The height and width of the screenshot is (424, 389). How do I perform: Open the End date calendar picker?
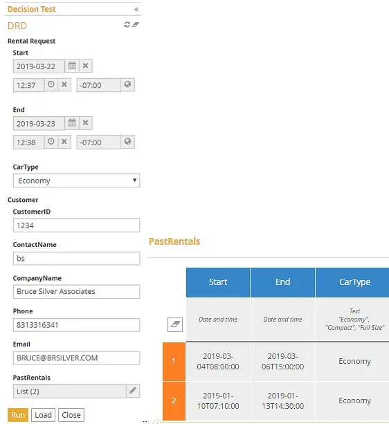72,123
